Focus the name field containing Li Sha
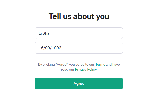 (x=79, y=33)
